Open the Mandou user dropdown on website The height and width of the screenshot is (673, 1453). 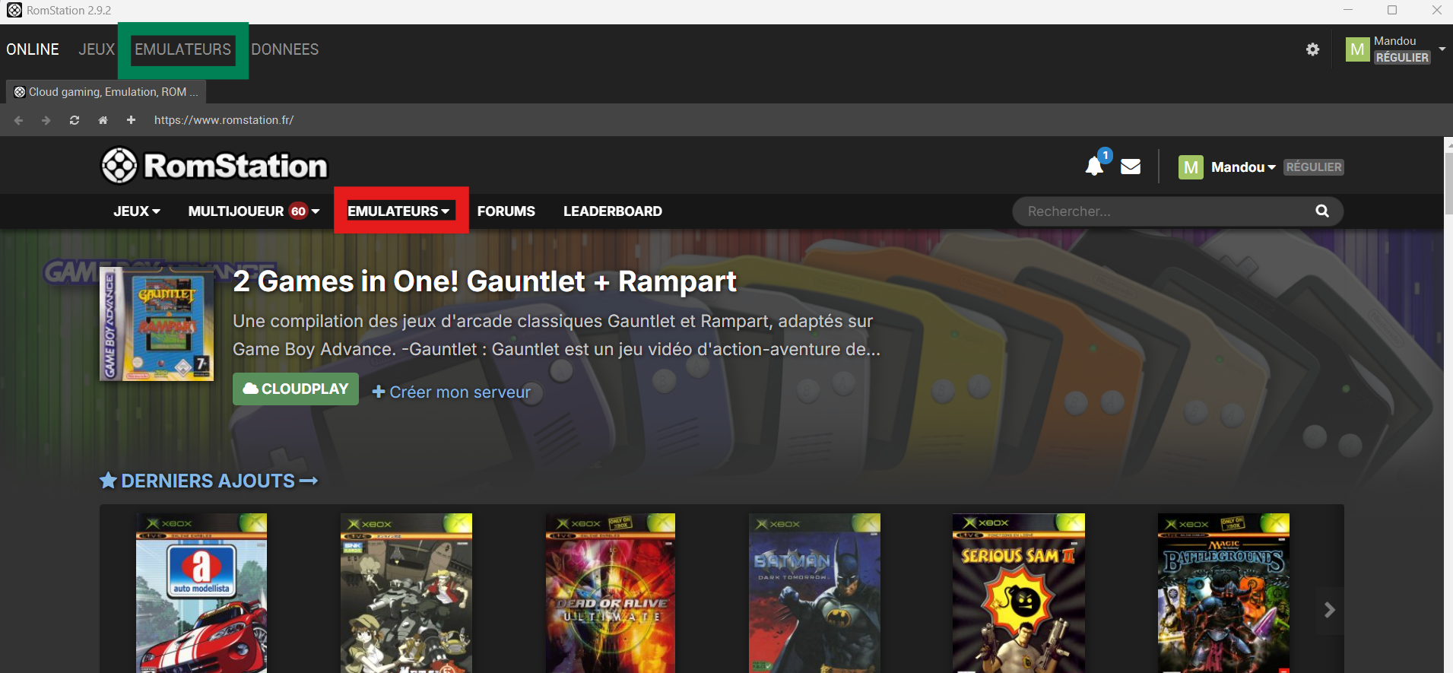1242,167
